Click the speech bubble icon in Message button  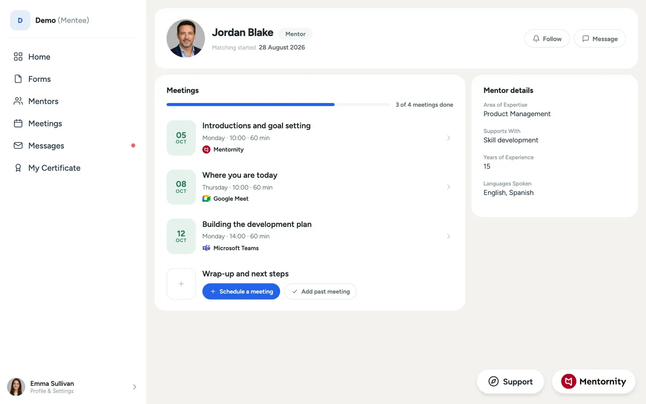tap(585, 38)
